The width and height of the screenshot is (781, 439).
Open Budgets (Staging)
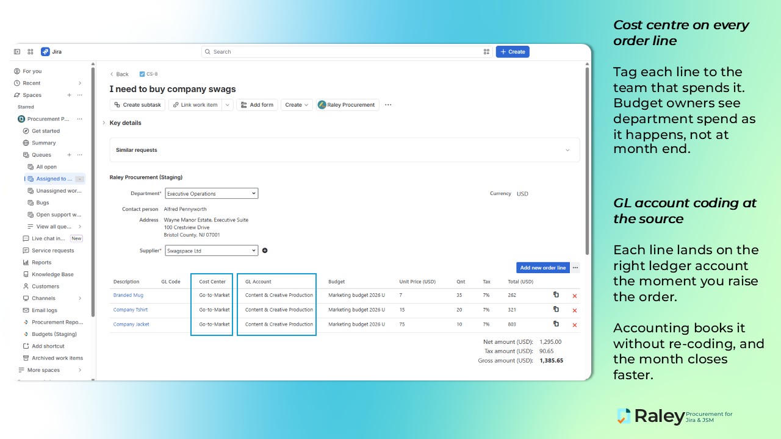54,334
